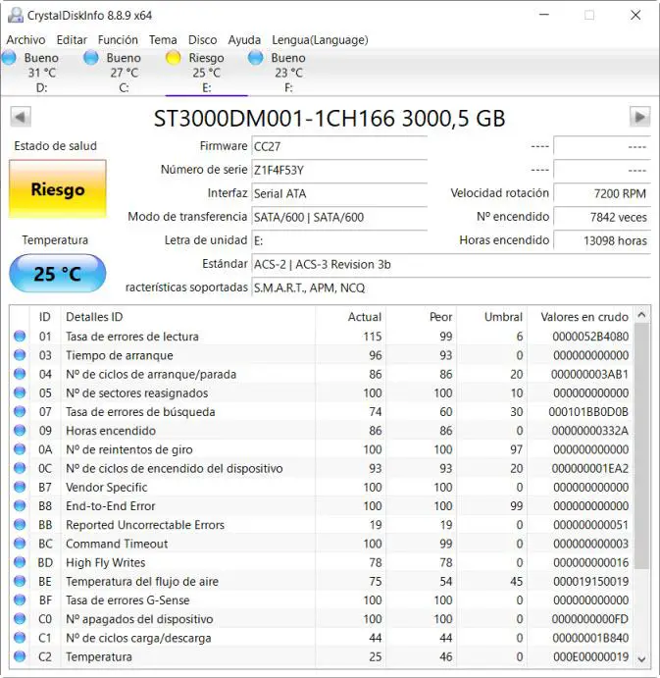This screenshot has width=660, height=678.
Task: Click the Actual column header
Action: click(x=350, y=317)
